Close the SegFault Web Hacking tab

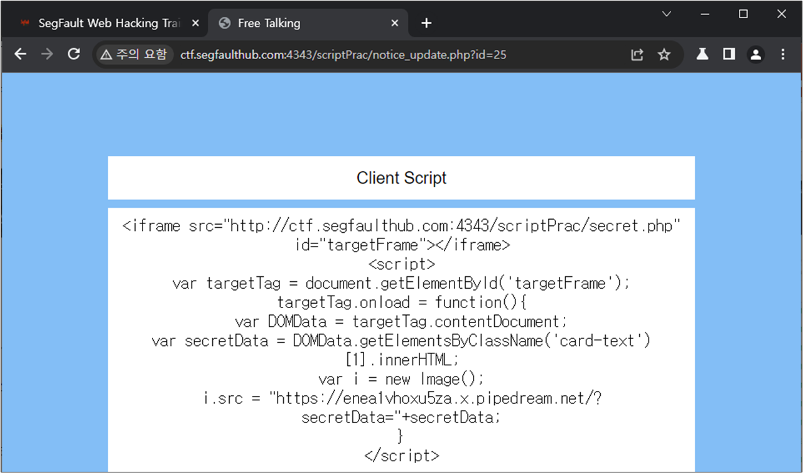click(x=195, y=23)
